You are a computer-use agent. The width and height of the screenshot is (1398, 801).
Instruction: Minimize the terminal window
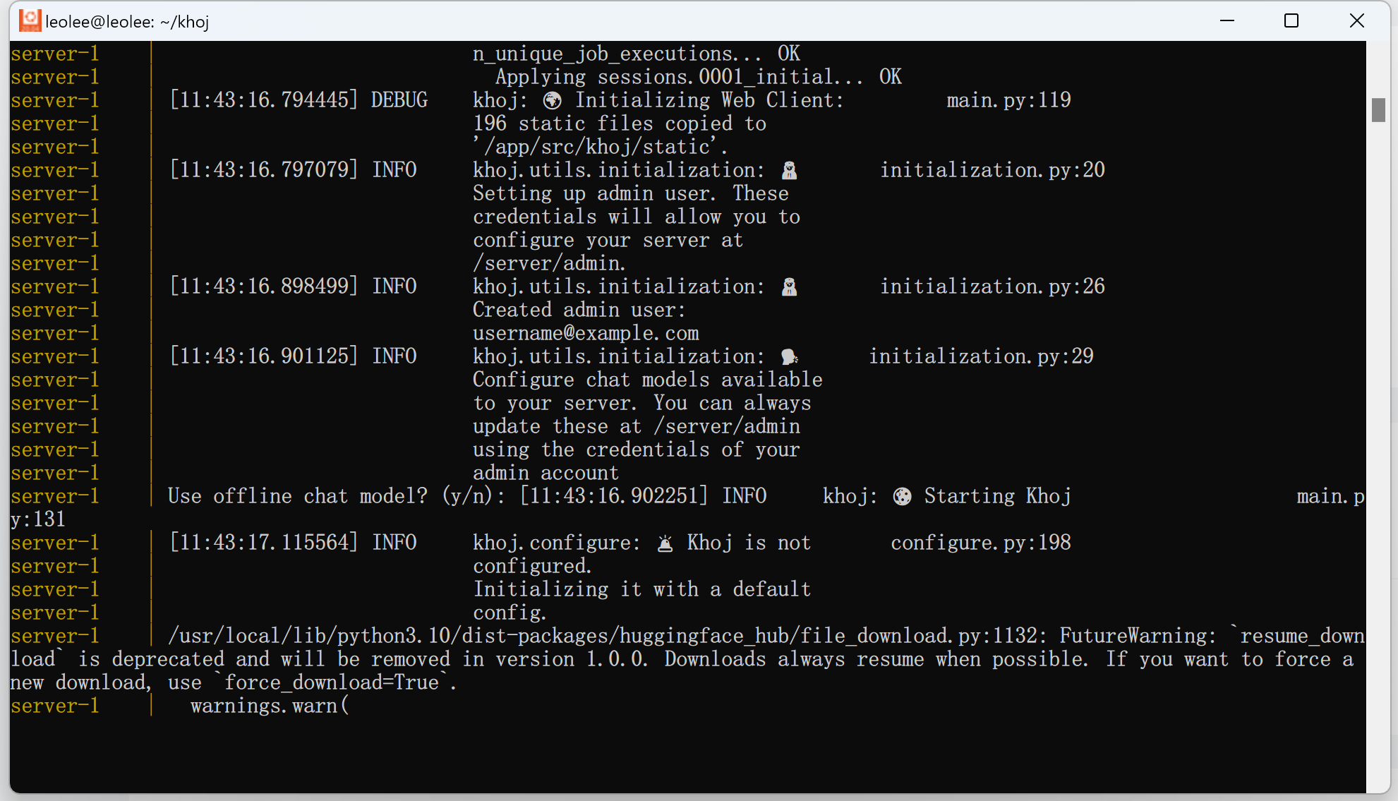tap(1227, 20)
